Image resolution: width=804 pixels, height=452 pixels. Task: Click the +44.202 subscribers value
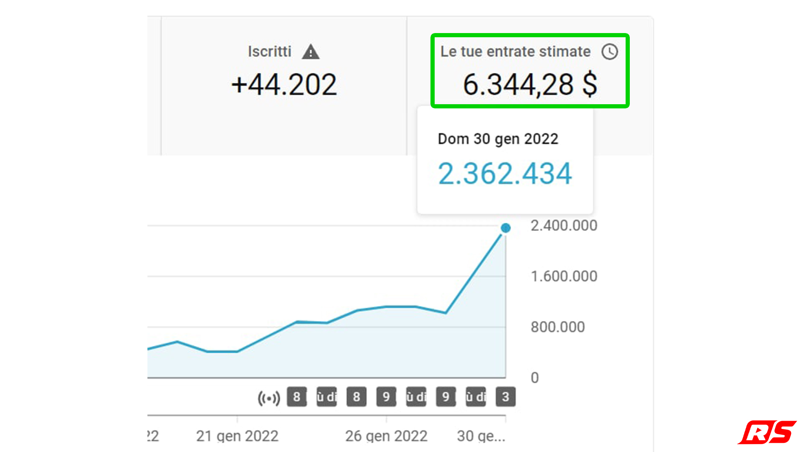pyautogui.click(x=284, y=85)
